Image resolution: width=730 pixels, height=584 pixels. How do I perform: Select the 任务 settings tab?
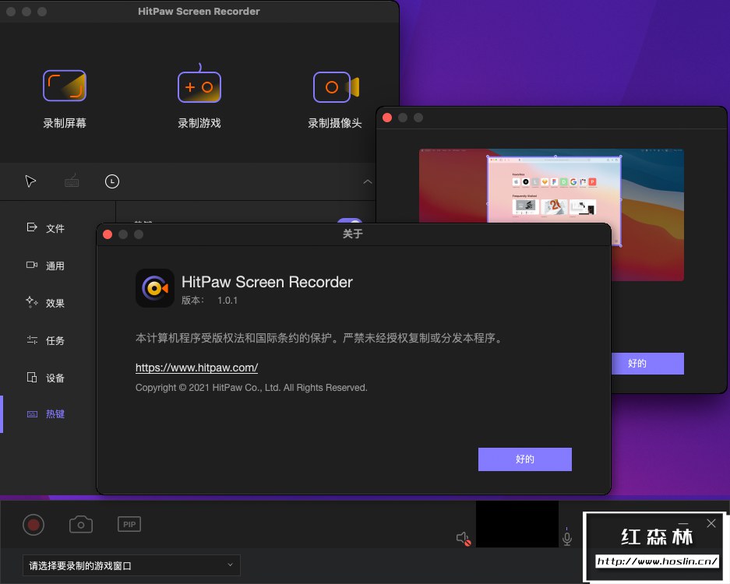click(x=46, y=340)
